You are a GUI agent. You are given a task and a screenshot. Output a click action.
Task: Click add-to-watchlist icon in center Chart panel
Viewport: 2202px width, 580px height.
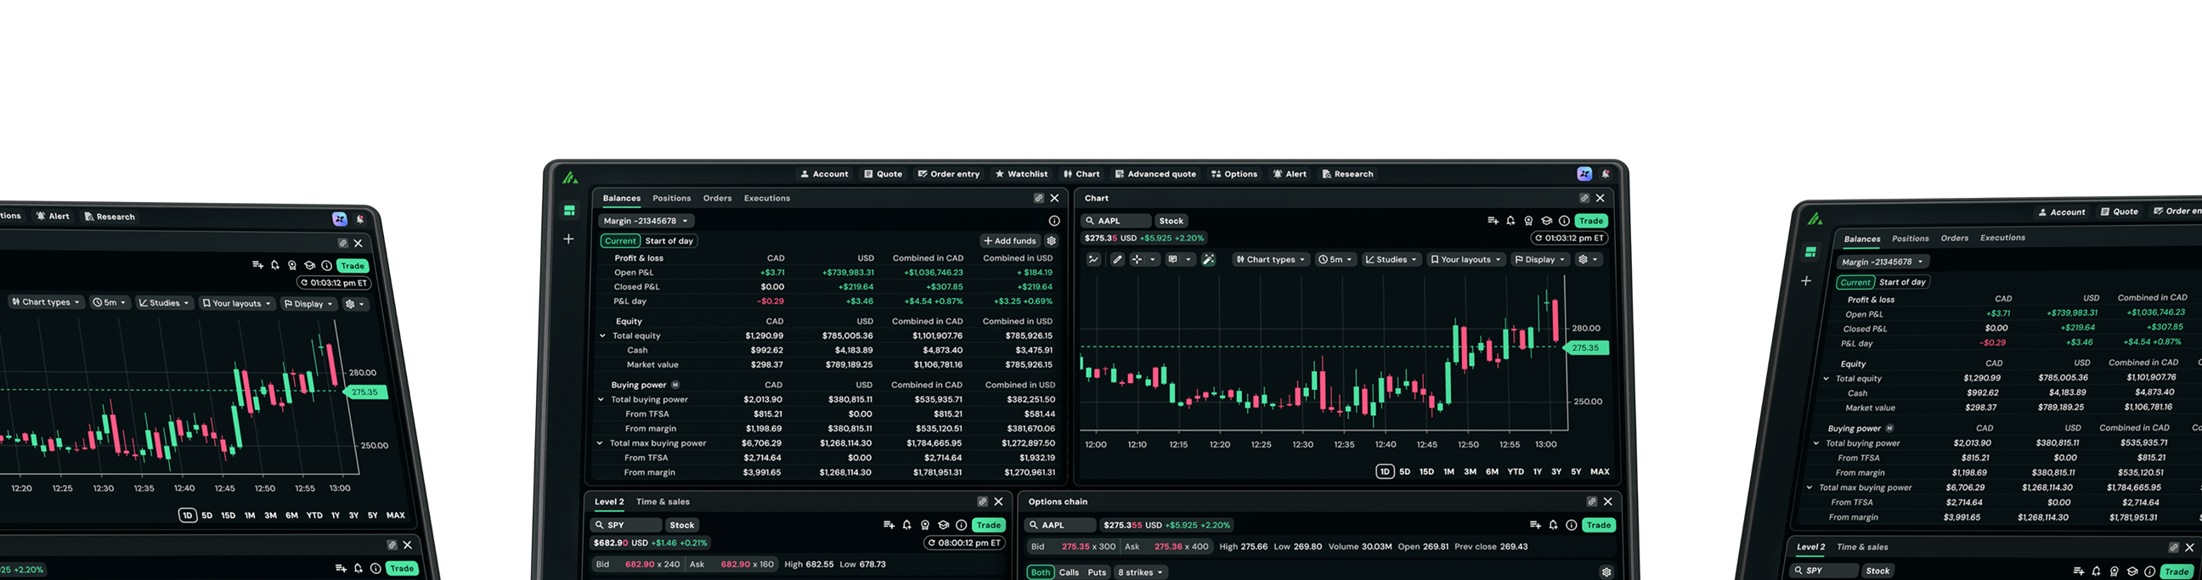[x=1493, y=221]
